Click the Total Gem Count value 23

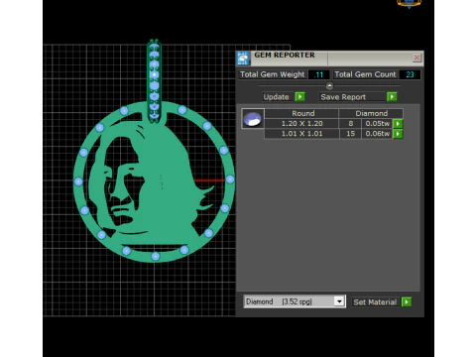410,74
